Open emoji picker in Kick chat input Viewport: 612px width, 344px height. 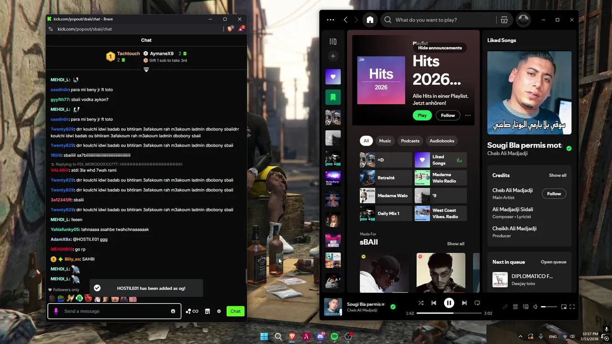(x=173, y=311)
